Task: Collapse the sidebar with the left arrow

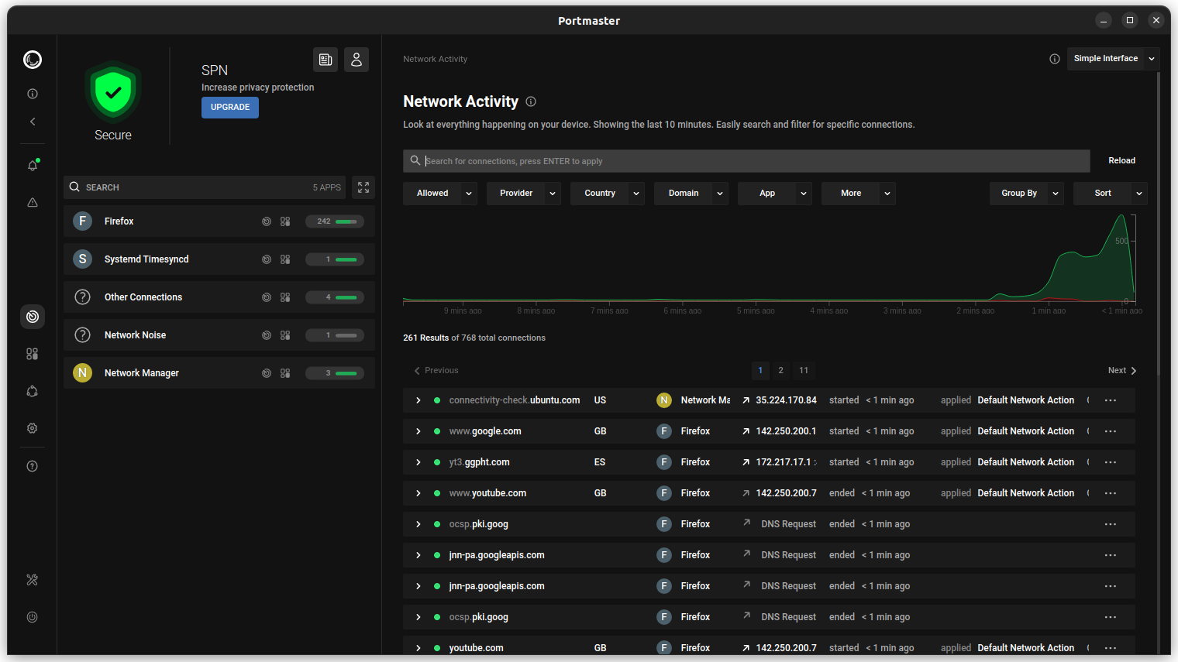Action: tap(33, 122)
